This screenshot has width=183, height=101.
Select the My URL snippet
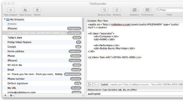[42, 88]
